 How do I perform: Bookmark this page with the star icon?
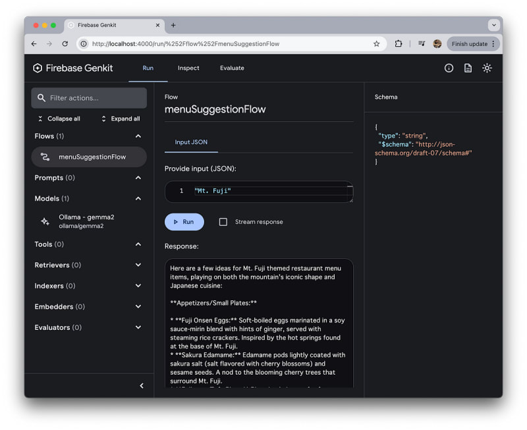click(376, 44)
